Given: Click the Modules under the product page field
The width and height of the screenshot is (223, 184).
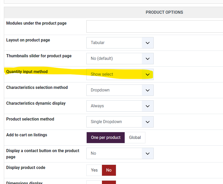Looking at the screenshot, I should point(154,26).
